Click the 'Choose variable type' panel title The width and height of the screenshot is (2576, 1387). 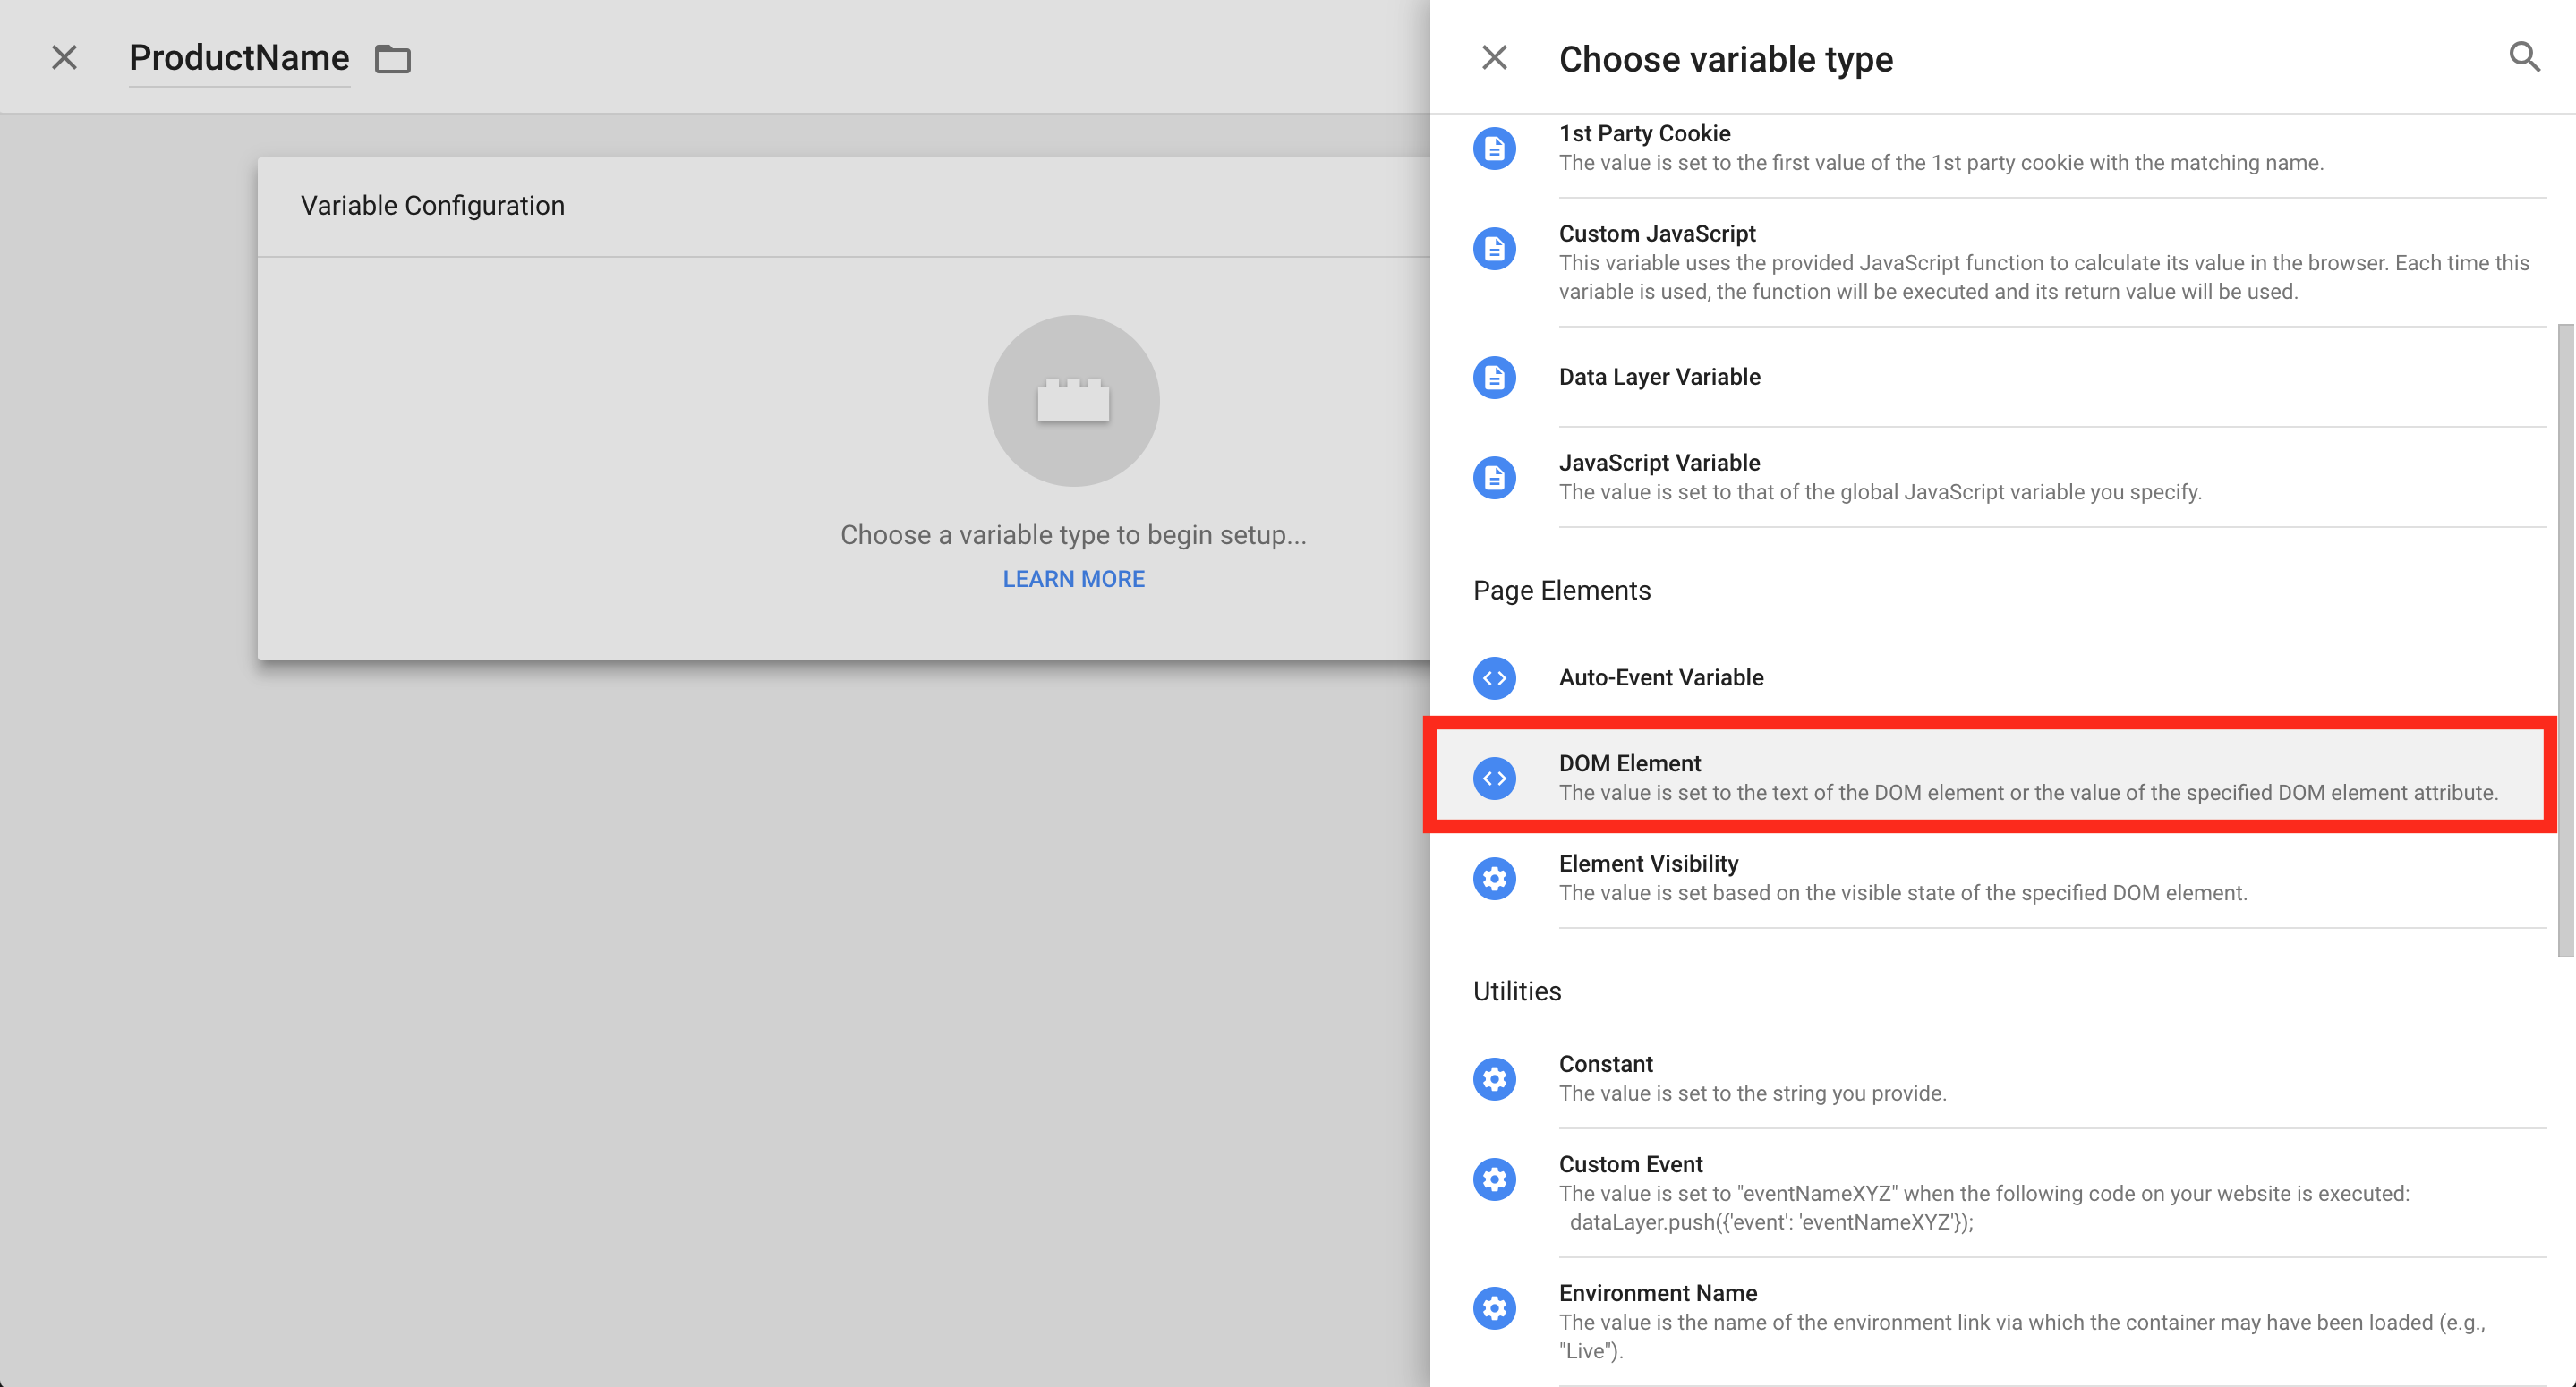click(1726, 59)
